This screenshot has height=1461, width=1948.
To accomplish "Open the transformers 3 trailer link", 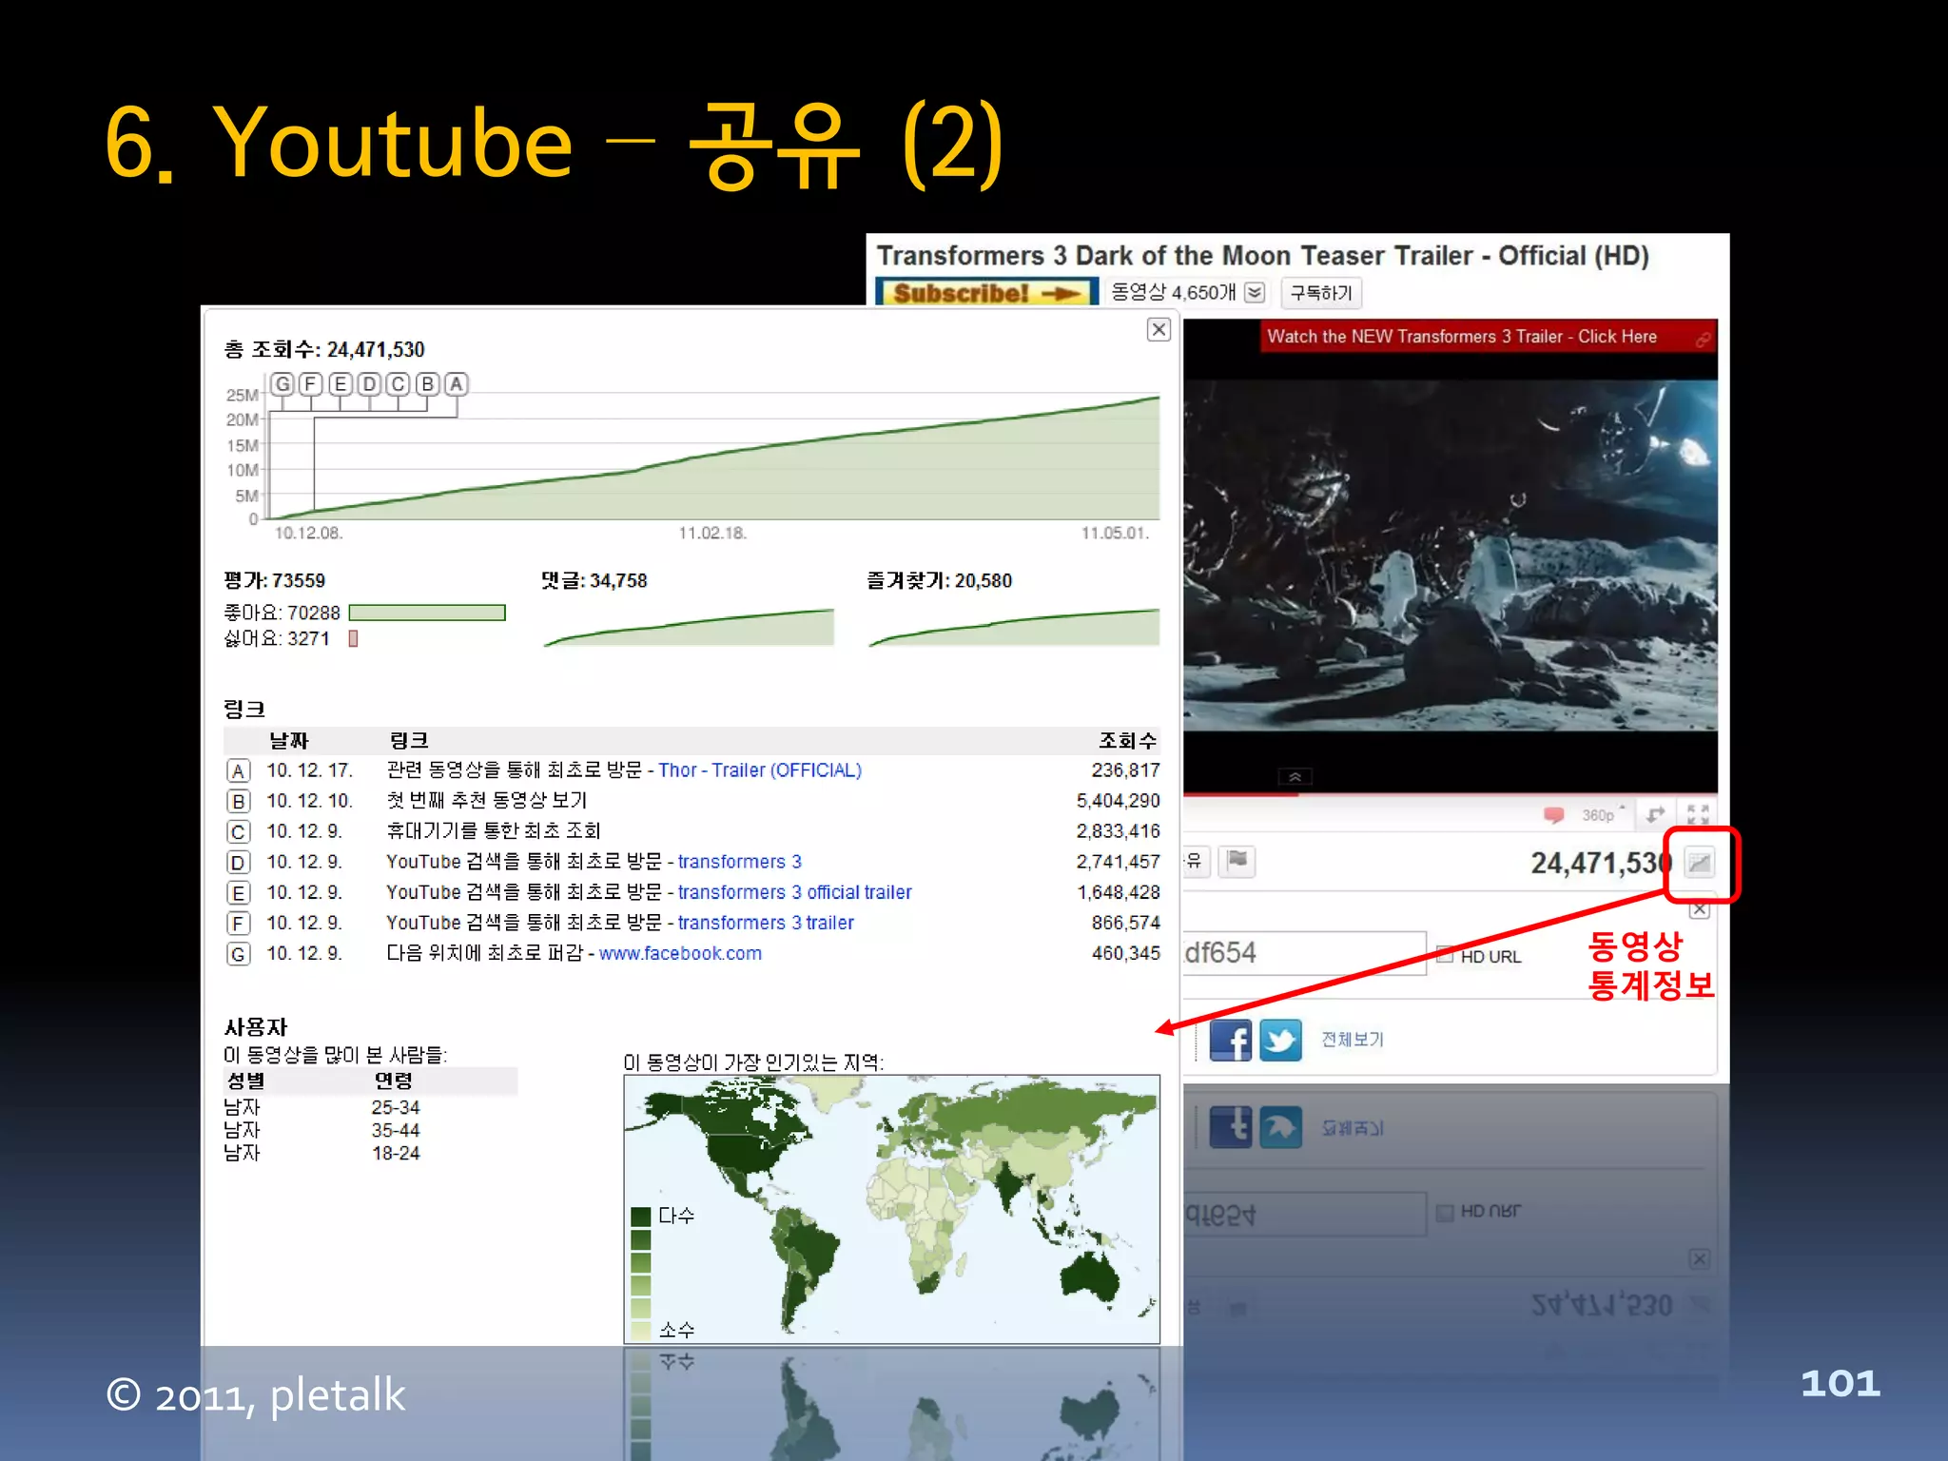I will (x=766, y=923).
